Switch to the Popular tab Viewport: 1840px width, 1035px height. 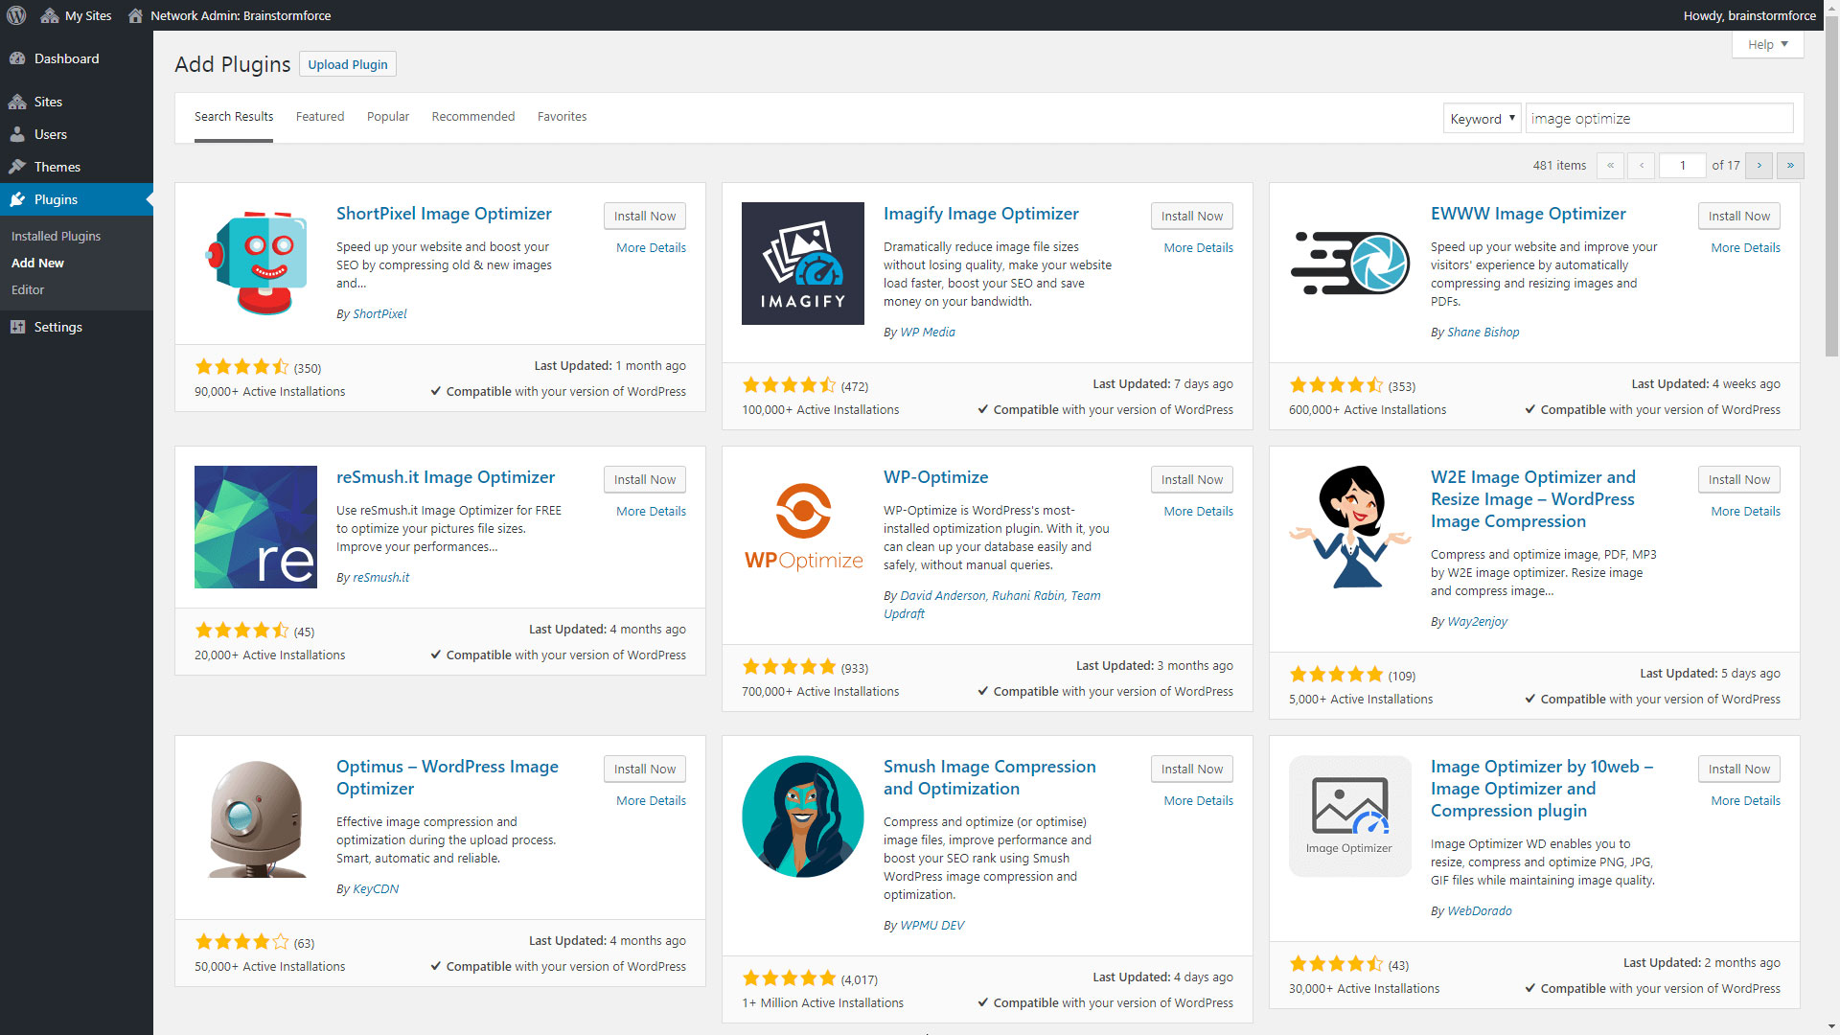(x=387, y=116)
